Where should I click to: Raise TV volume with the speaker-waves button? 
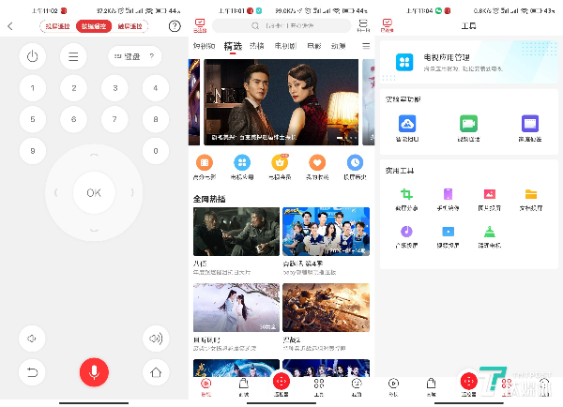[x=156, y=339]
